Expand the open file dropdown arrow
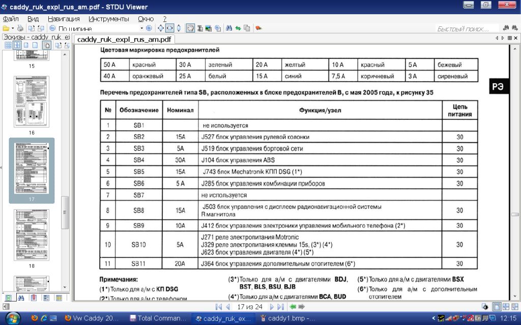Screen dimensions: 521x325 13,28
